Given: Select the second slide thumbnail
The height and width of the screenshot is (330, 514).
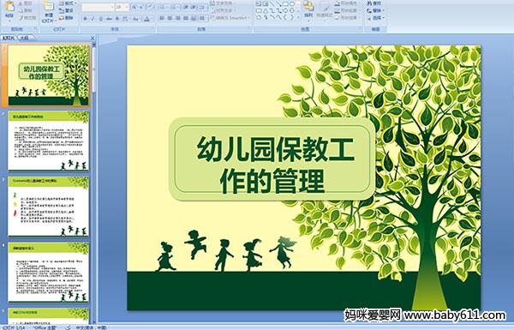Looking at the screenshot, I should [49, 141].
